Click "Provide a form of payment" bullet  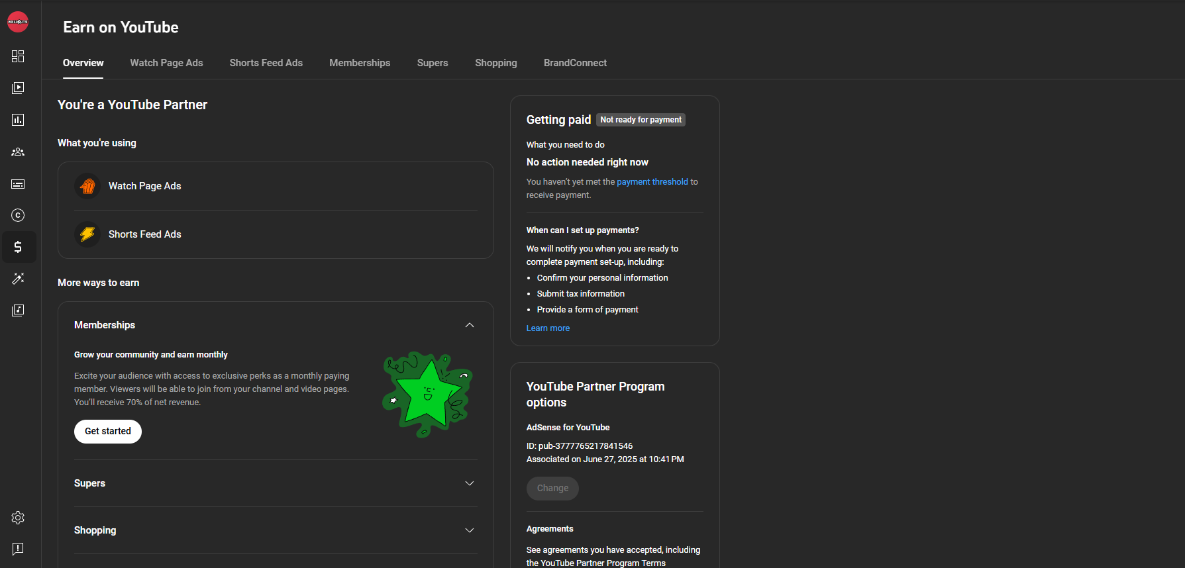[x=588, y=310]
